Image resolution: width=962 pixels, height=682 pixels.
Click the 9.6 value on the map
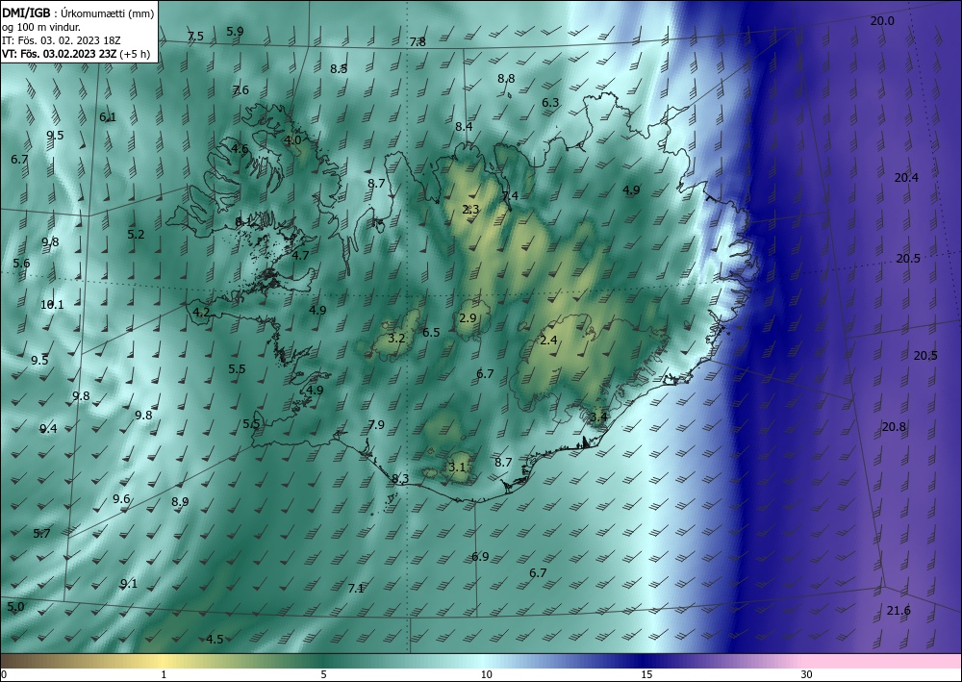(121, 499)
